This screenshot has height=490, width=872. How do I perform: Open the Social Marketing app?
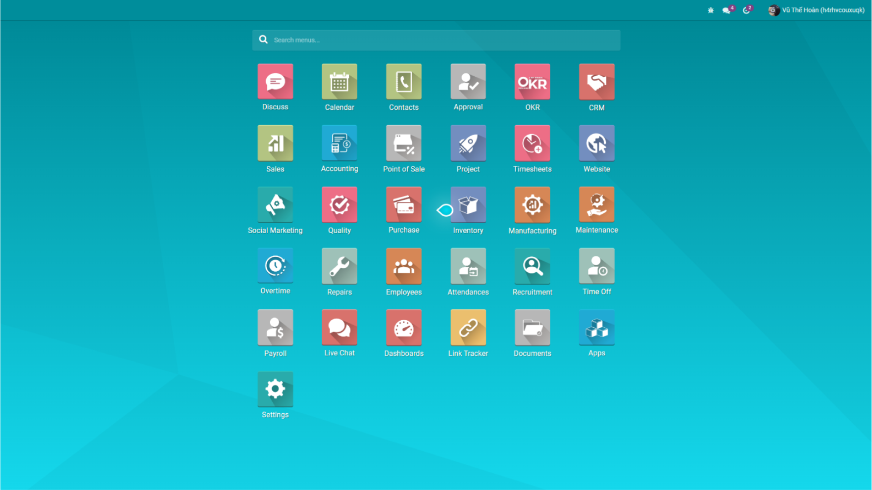click(x=275, y=204)
